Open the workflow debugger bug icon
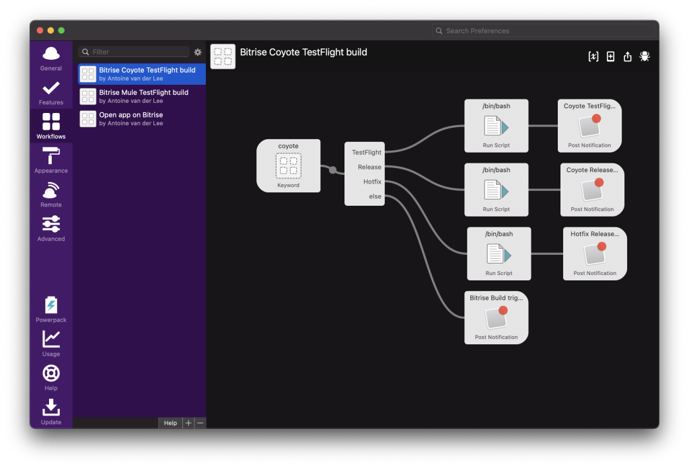Image resolution: width=689 pixels, height=468 pixels. [x=645, y=56]
